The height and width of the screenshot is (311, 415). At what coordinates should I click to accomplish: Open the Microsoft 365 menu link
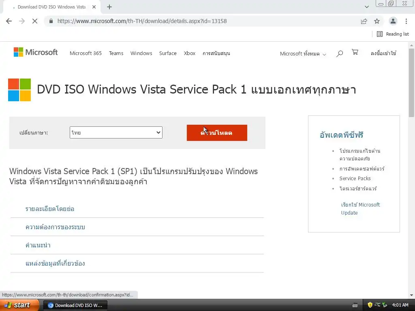(86, 53)
